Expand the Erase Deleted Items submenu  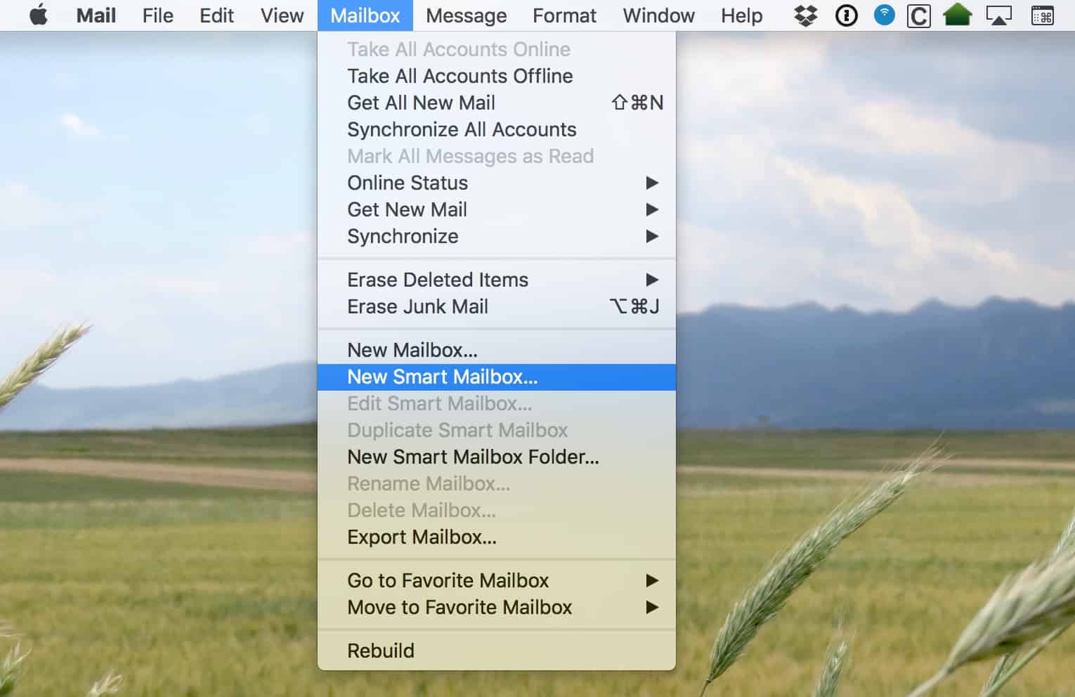(497, 280)
